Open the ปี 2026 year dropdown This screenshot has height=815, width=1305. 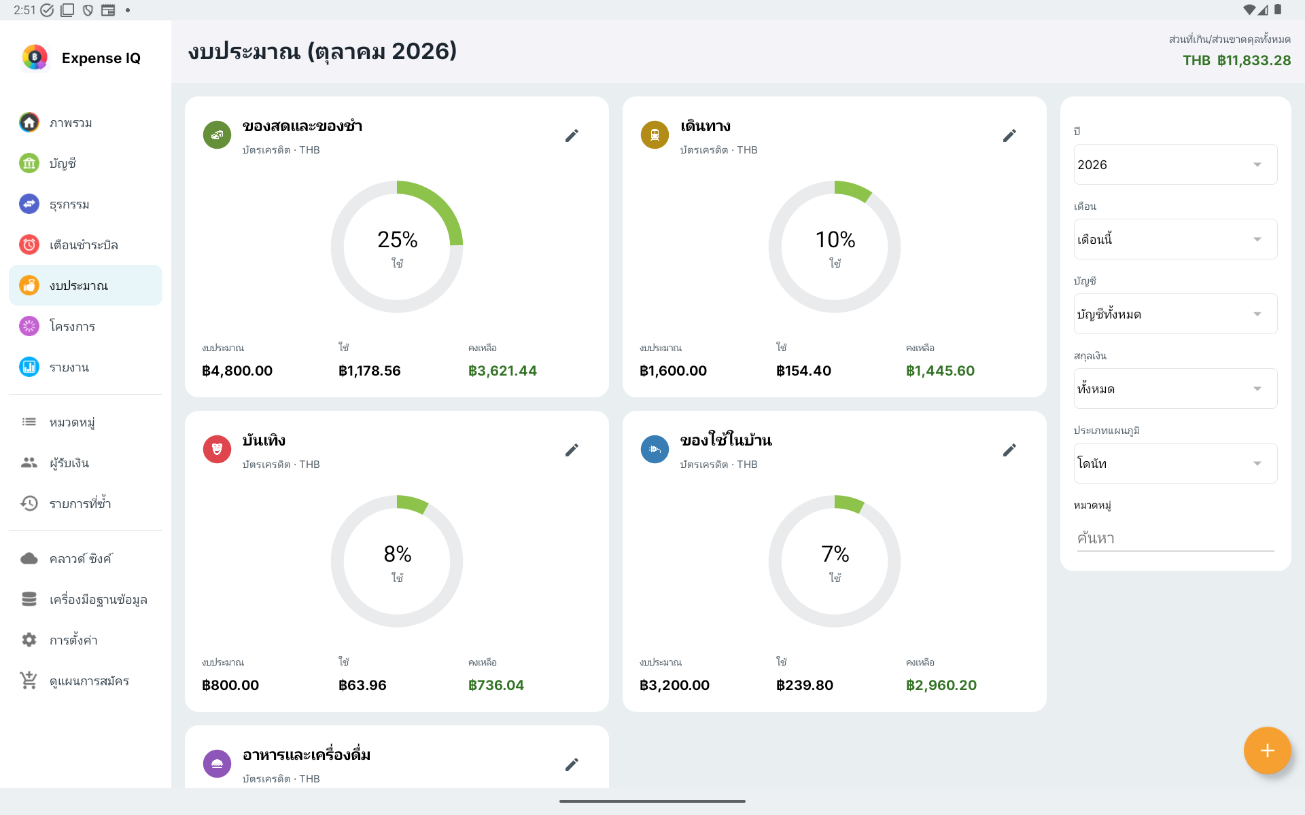pos(1175,164)
